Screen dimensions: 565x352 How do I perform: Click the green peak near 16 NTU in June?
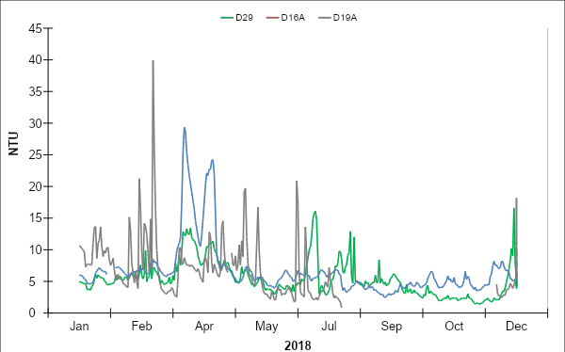315,212
